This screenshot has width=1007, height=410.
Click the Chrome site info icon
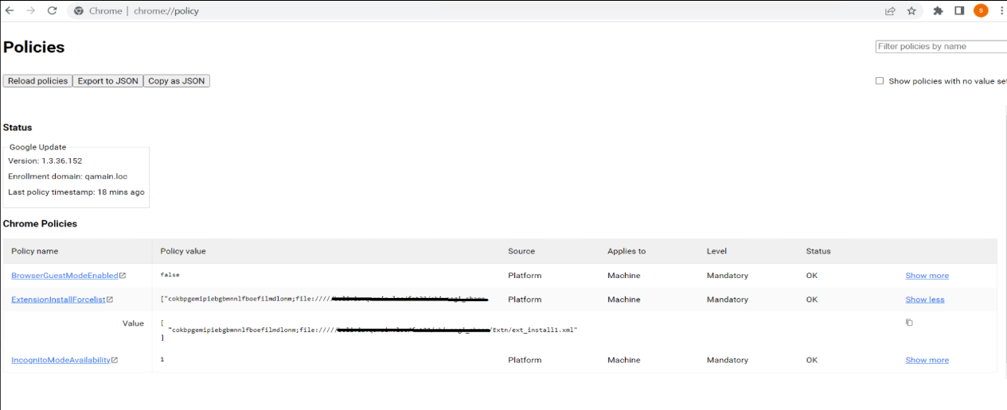tap(78, 11)
